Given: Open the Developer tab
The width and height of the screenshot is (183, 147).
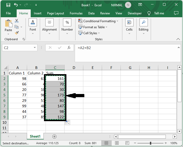Looking at the screenshot, I should pyautogui.click(x=135, y=13).
